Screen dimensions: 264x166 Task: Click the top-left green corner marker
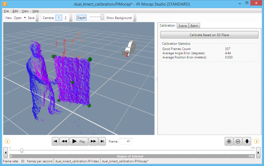pos(54,56)
